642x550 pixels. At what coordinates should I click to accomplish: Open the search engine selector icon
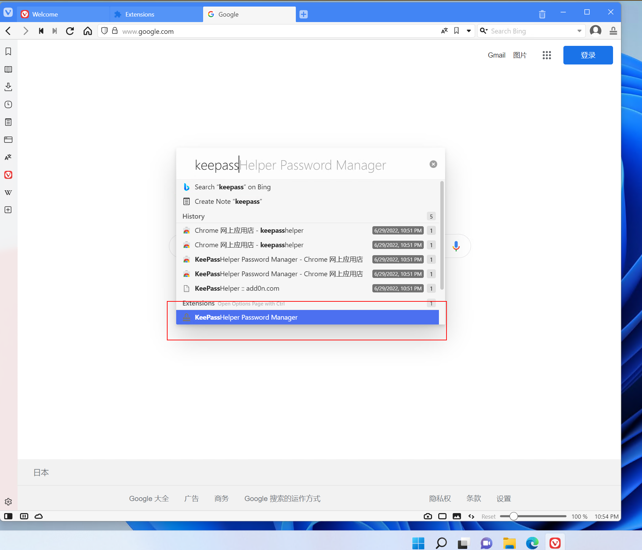(x=484, y=31)
